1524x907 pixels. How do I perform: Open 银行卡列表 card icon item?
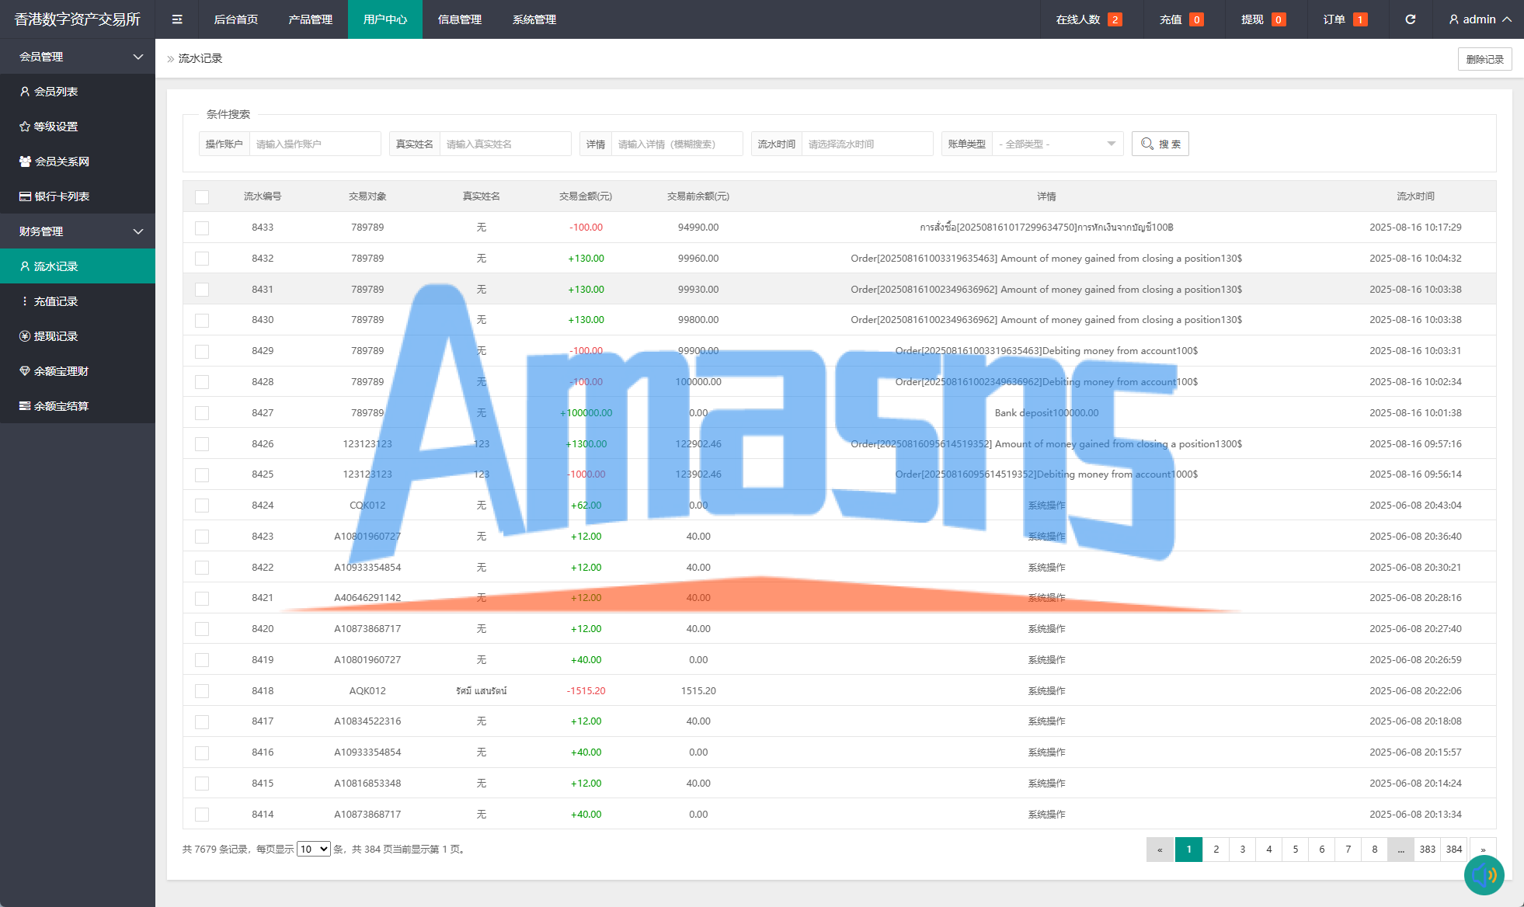click(25, 196)
